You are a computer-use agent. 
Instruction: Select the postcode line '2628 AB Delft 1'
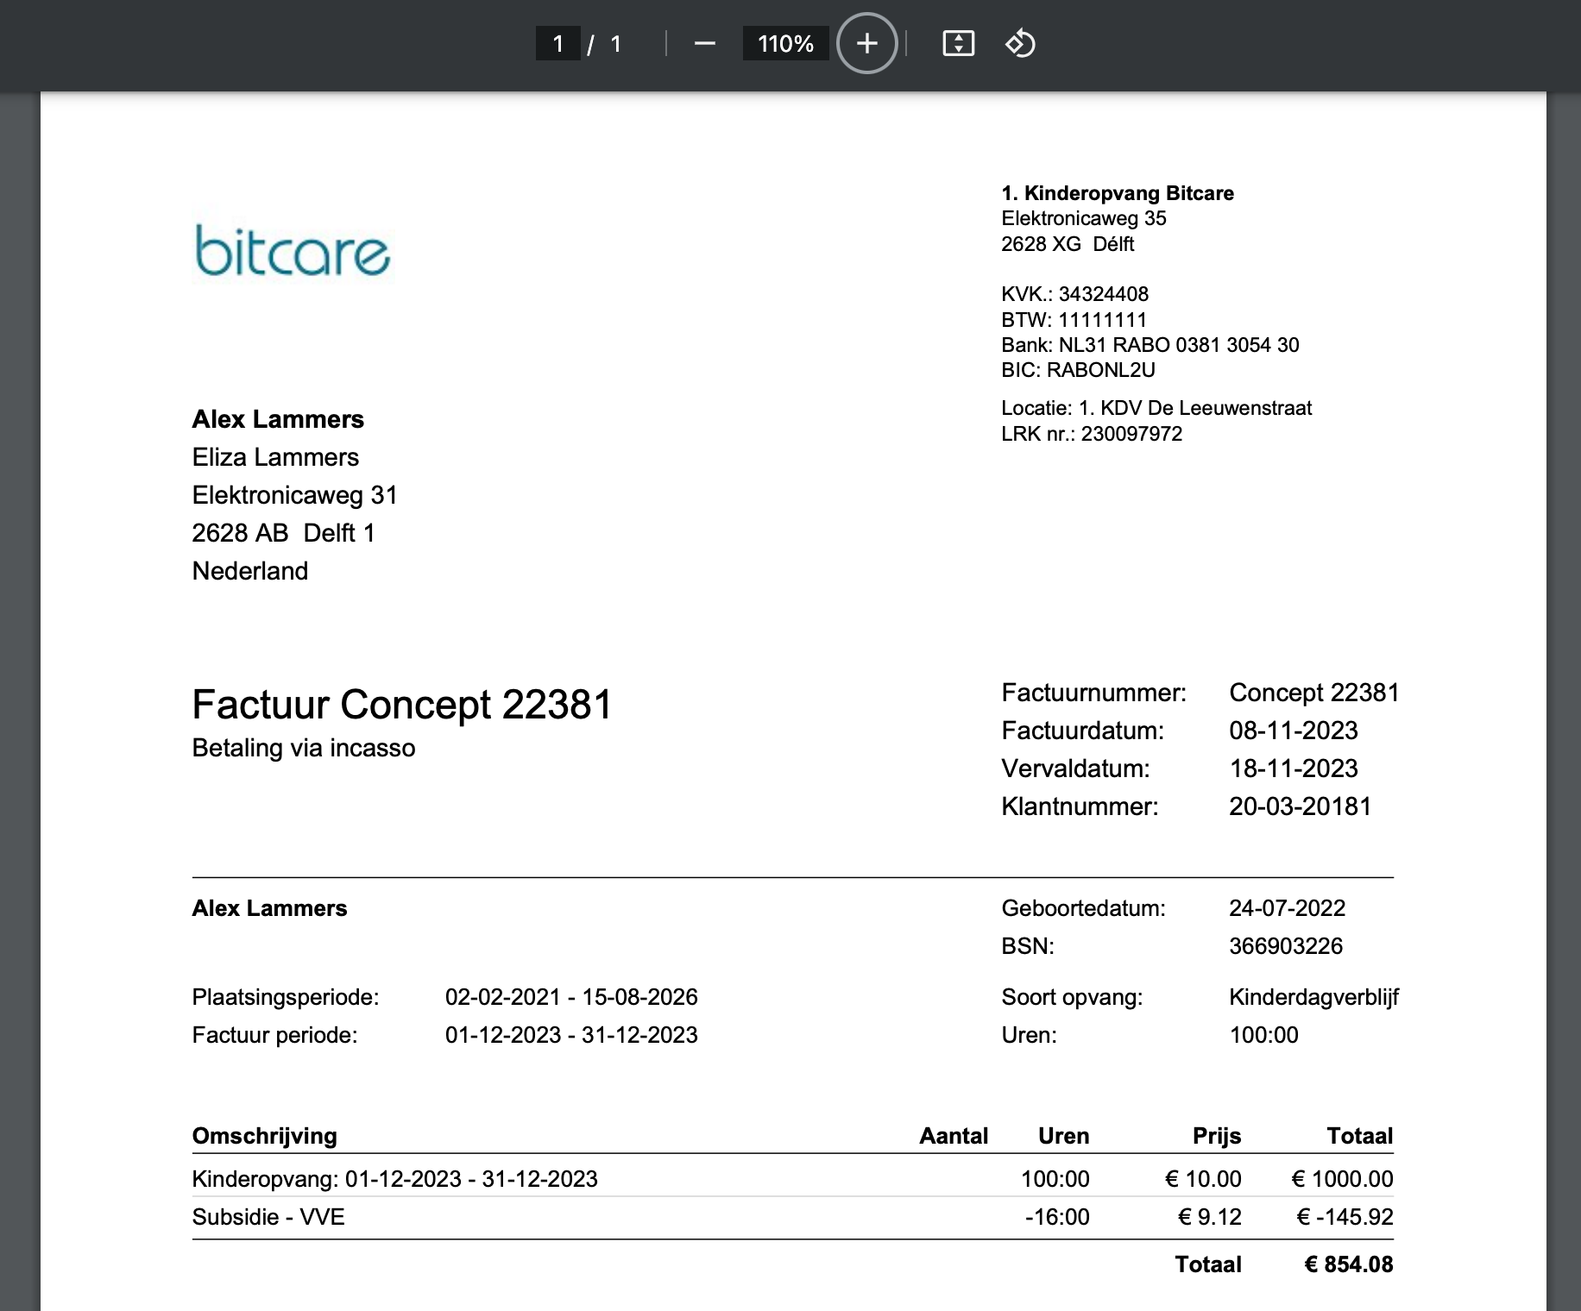[283, 533]
